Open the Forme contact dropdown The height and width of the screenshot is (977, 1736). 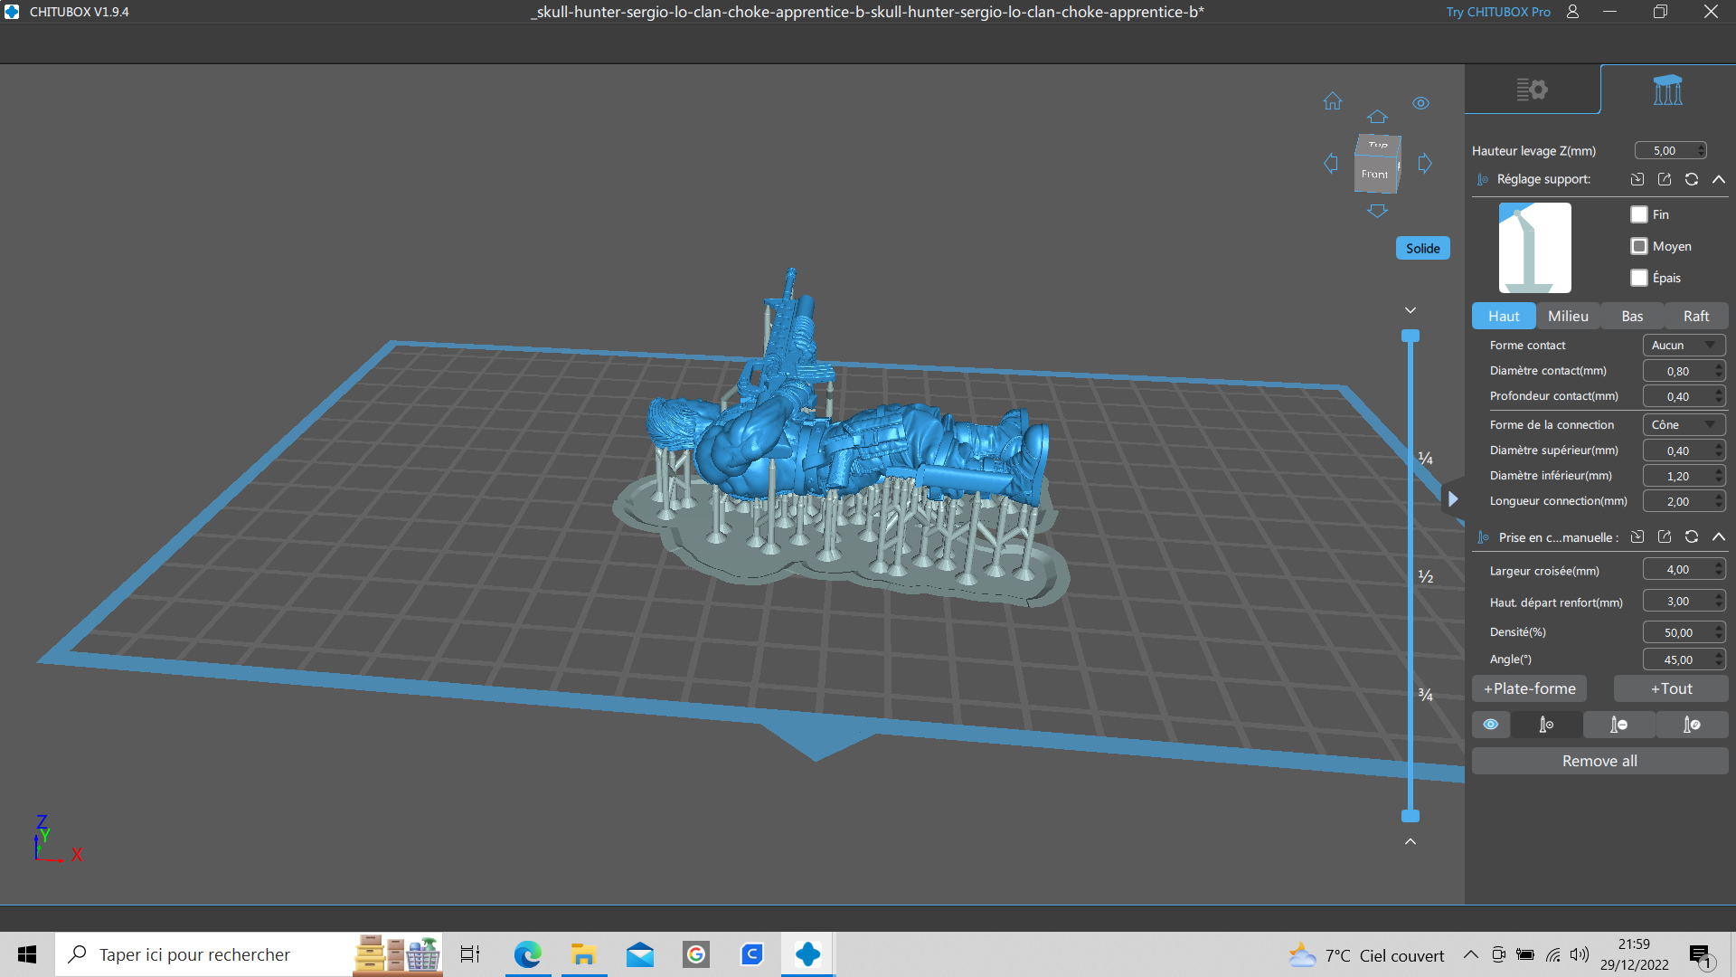(x=1684, y=346)
